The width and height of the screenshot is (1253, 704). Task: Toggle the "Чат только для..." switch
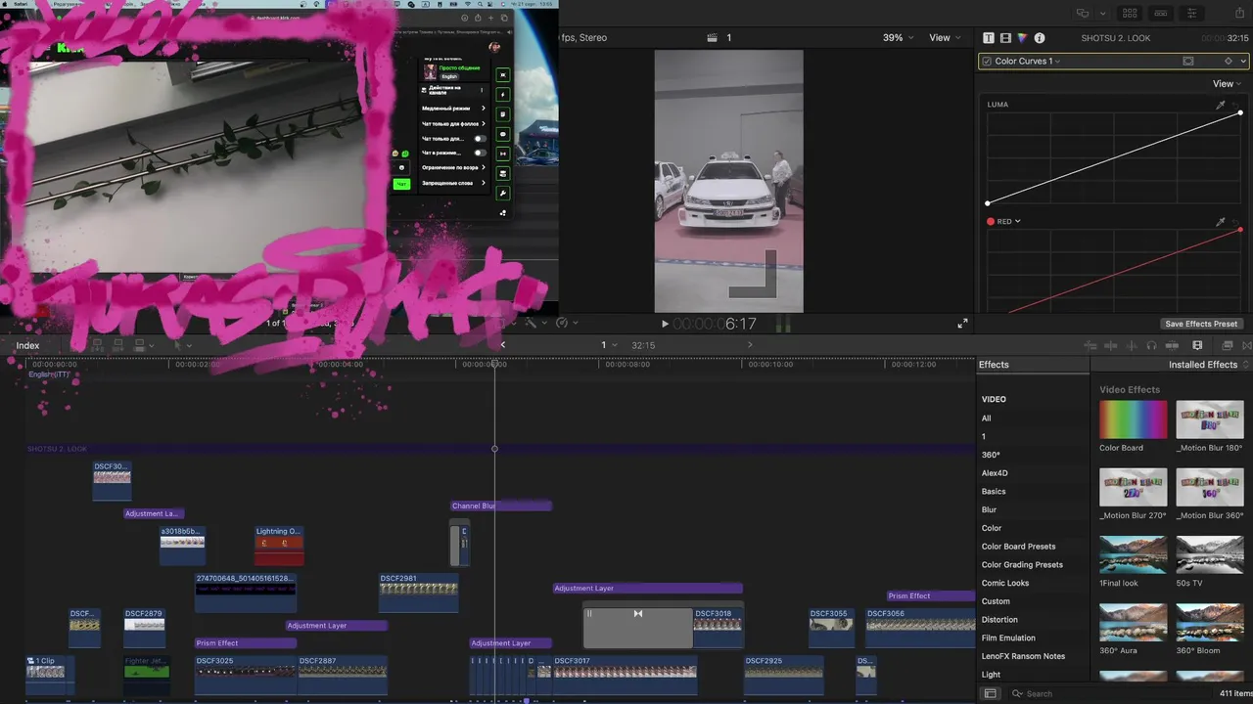[x=480, y=139]
